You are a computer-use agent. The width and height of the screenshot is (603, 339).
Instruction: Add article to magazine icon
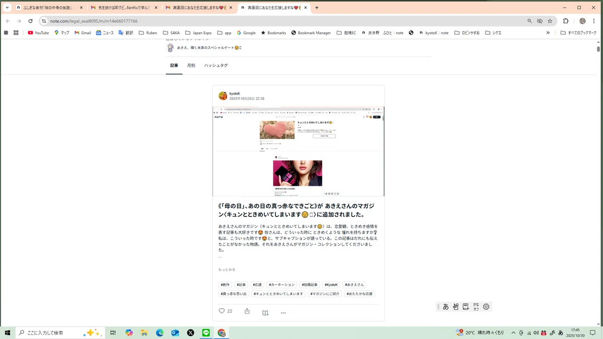point(265,312)
